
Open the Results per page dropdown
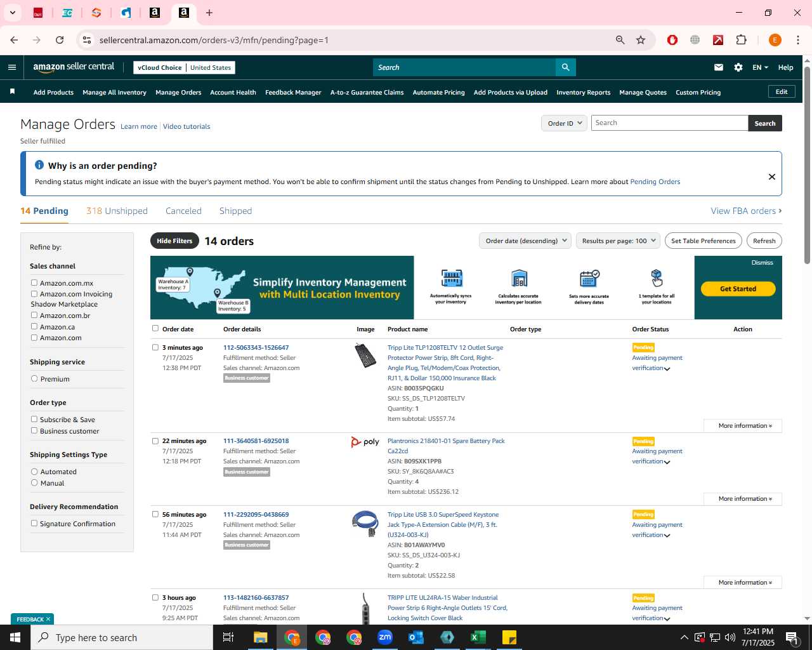tap(619, 241)
